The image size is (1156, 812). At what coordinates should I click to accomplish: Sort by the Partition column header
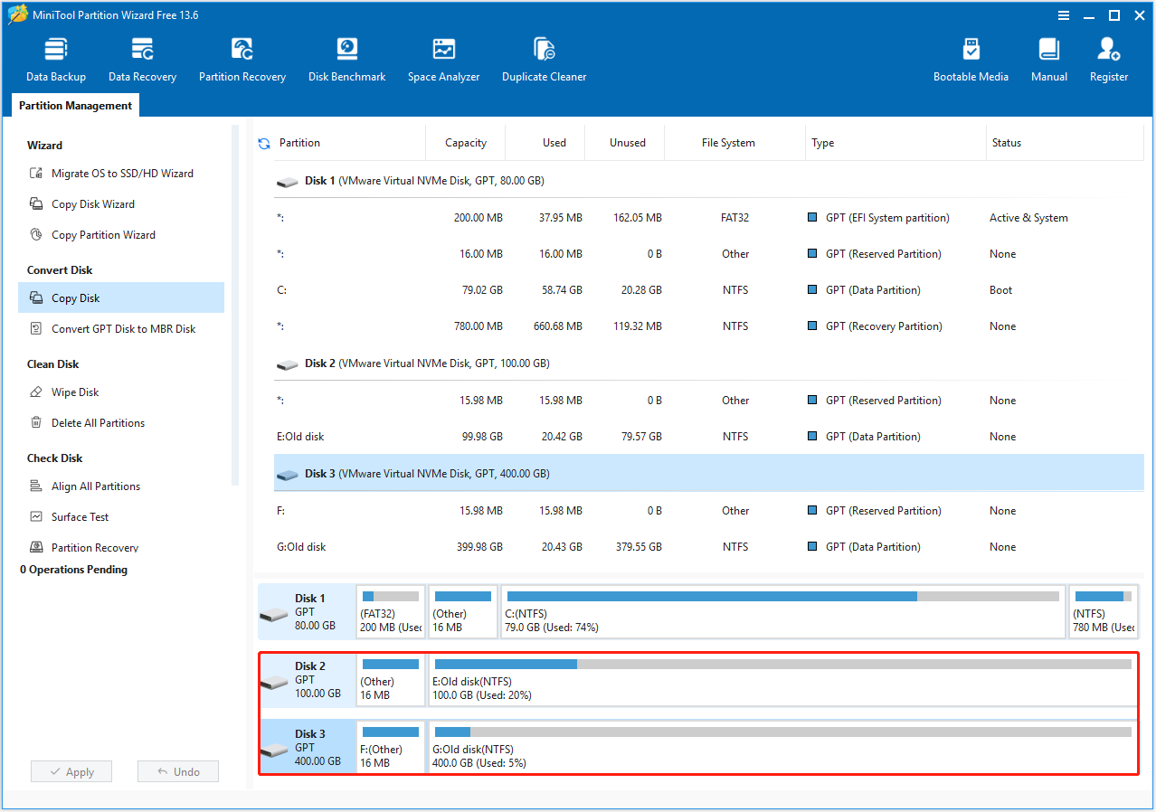pyautogui.click(x=349, y=143)
